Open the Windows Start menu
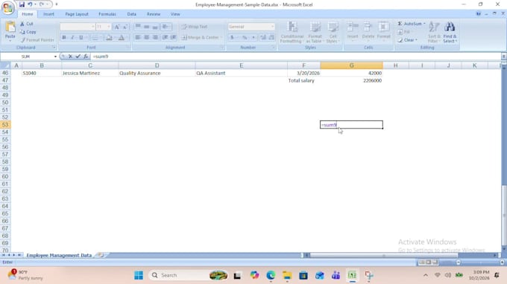 139,275
